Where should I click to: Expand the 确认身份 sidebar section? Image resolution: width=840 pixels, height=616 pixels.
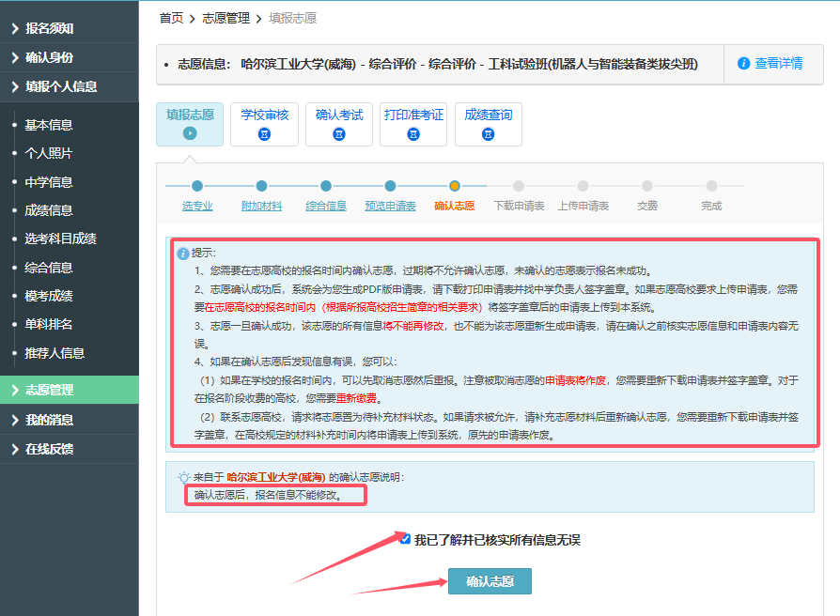[70, 58]
